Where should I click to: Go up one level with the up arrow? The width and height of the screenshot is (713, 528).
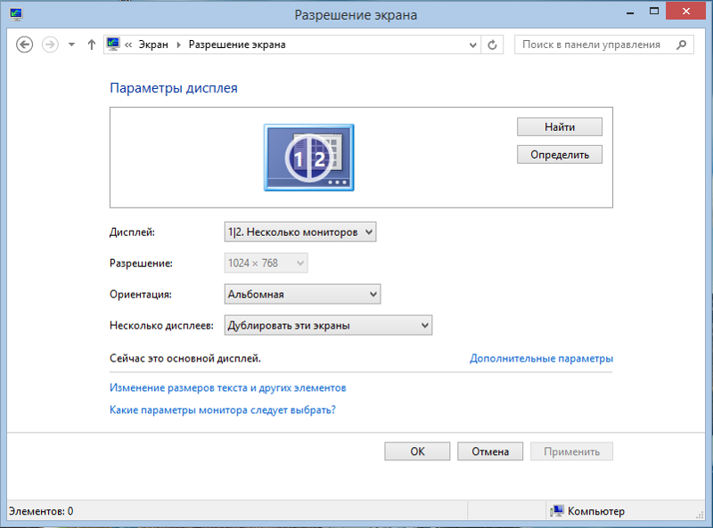[92, 45]
